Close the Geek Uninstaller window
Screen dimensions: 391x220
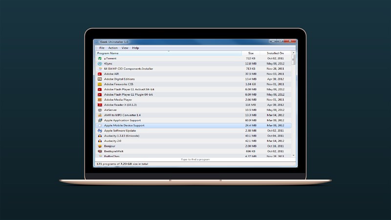(290, 41)
